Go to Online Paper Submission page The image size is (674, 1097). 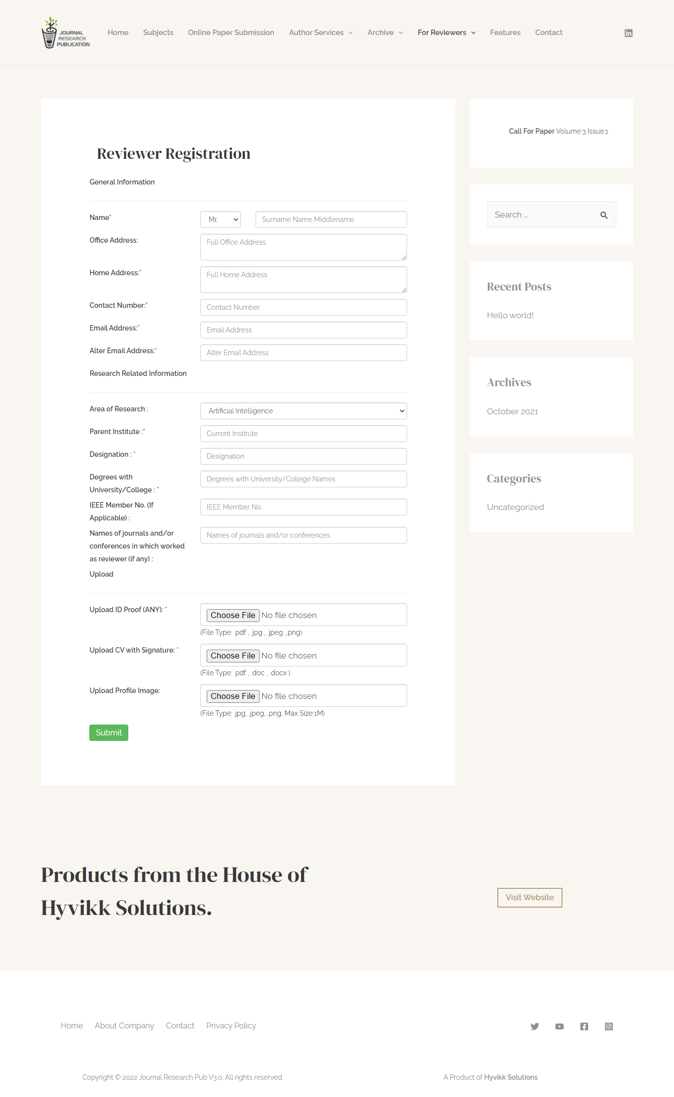(x=231, y=33)
